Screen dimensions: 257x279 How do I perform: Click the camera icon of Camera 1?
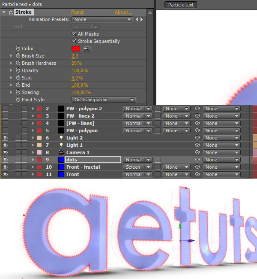(61, 152)
